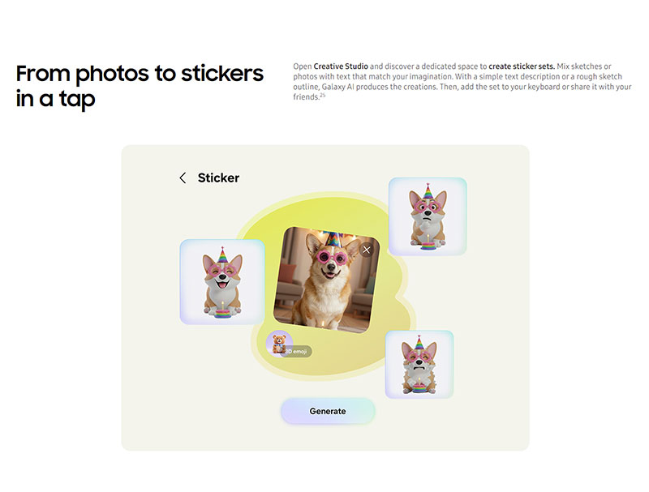Click the bold create sticker sets text
649x492 pixels.
point(522,66)
